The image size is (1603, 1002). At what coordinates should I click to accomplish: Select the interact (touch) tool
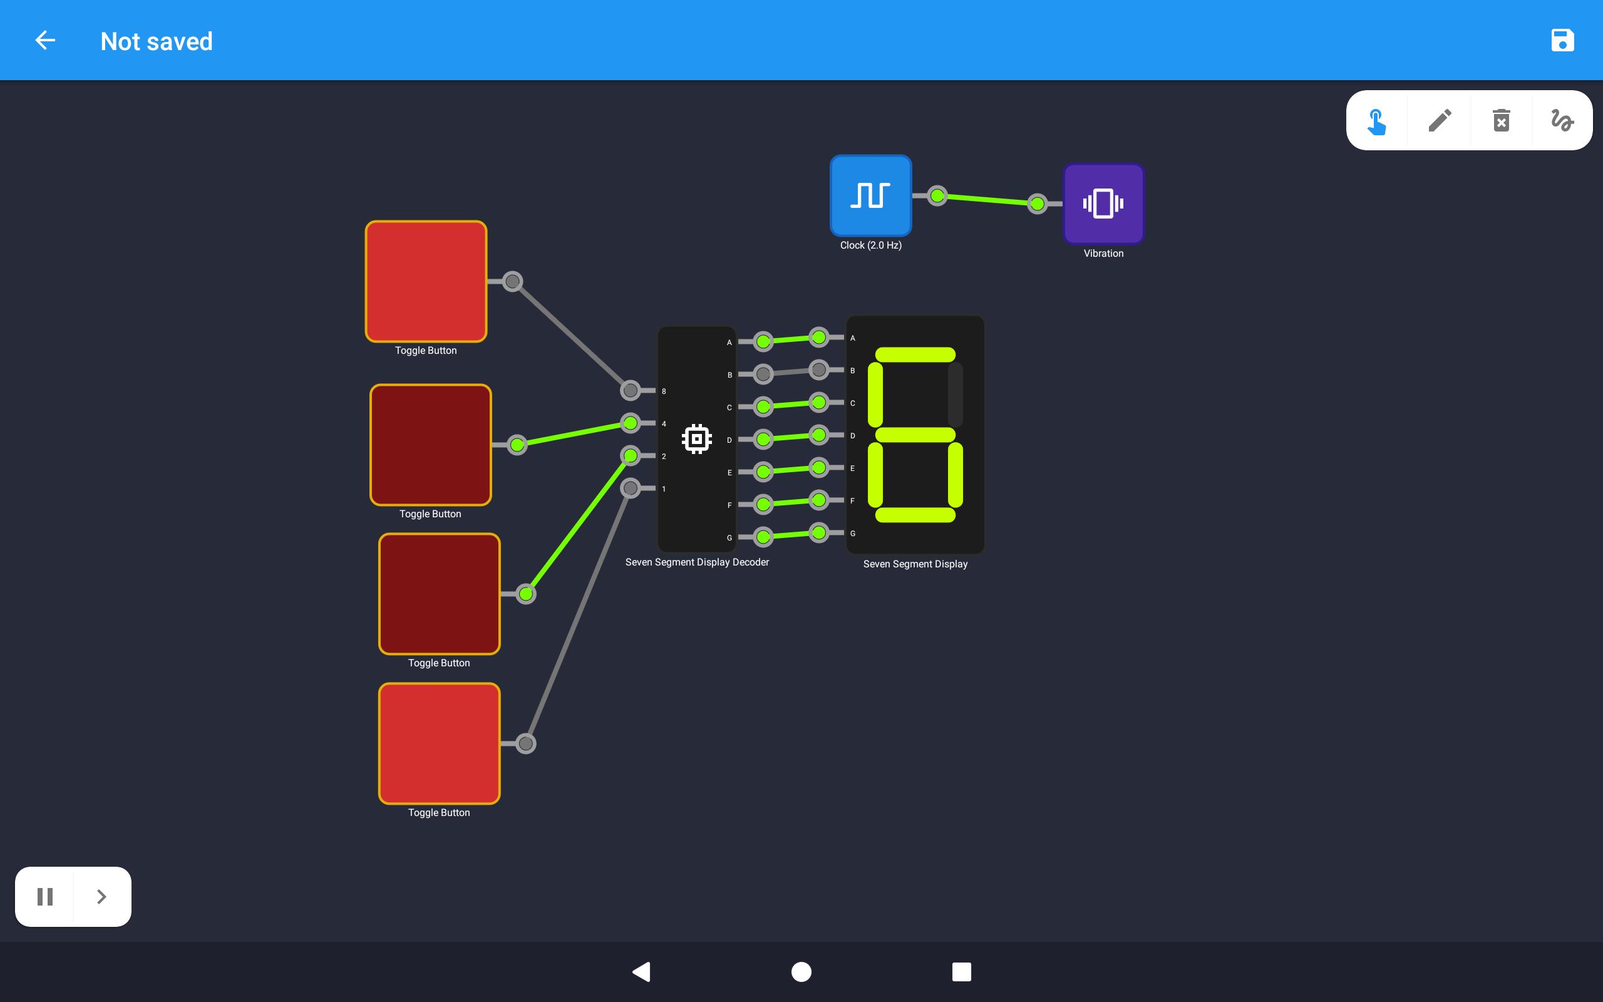click(x=1376, y=121)
